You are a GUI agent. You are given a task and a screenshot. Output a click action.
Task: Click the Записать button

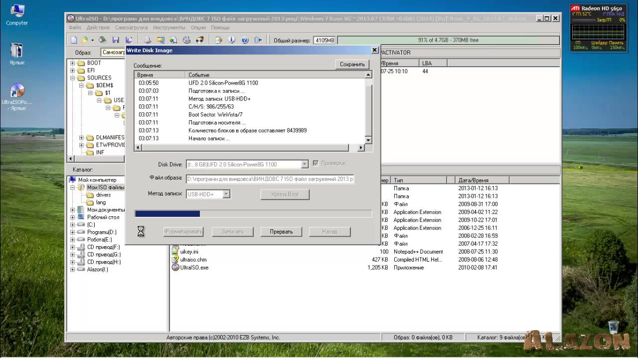[233, 232]
